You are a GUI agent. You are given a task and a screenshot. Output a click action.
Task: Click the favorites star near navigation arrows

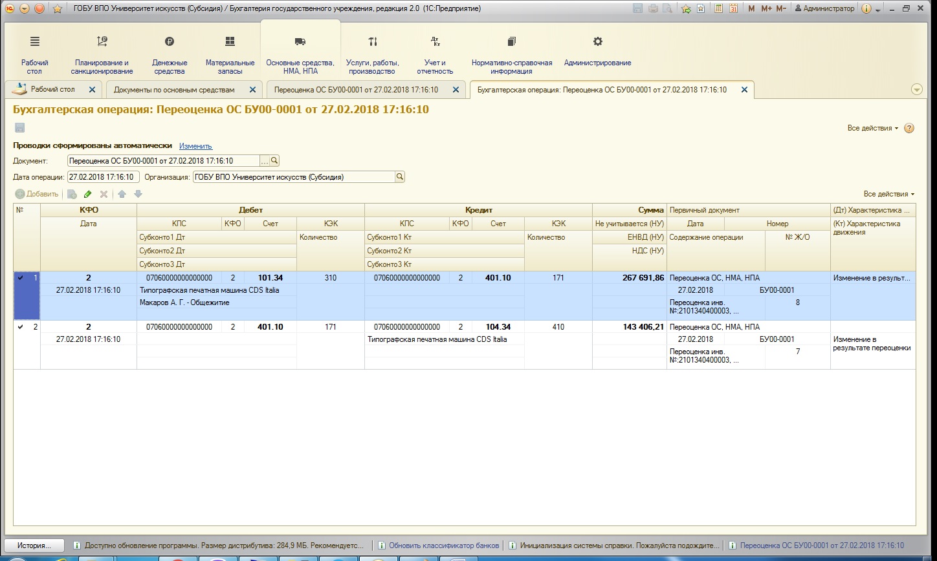pos(57,8)
